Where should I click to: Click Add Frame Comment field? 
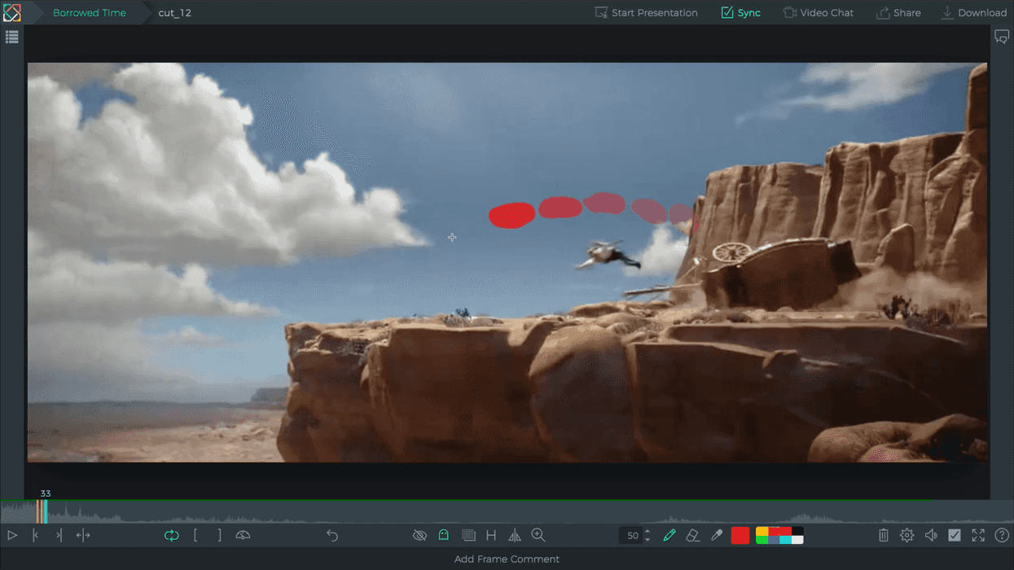point(507,559)
